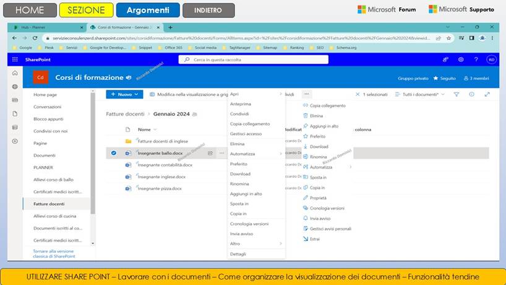Open the browser tab search chevron
This screenshot has height=285, width=506.
pyautogui.click(x=448, y=27)
